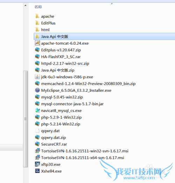This screenshot has height=183, width=175.
Task: Select the file name SecureCRT.rar
Action: point(54,144)
